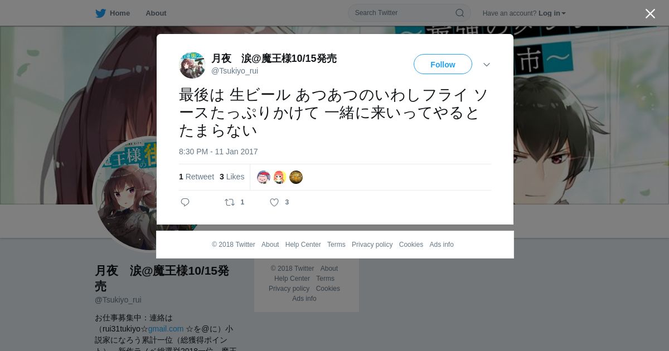Image resolution: width=669 pixels, height=351 pixels.
Task: Follow @Tsukiyo_rui with the Follow button
Action: 443,64
